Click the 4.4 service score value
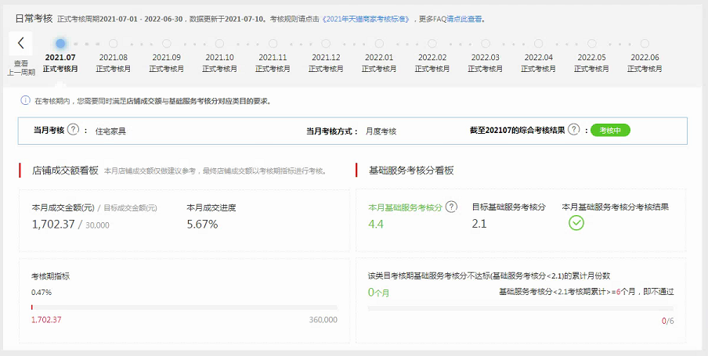The width and height of the screenshot is (708, 356). [x=376, y=224]
